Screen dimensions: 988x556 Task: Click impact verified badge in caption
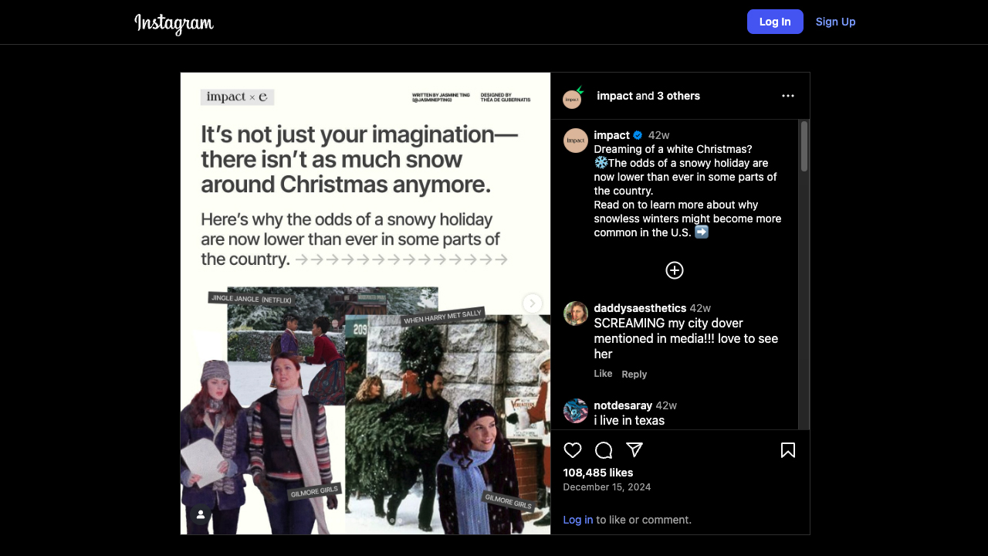click(638, 135)
